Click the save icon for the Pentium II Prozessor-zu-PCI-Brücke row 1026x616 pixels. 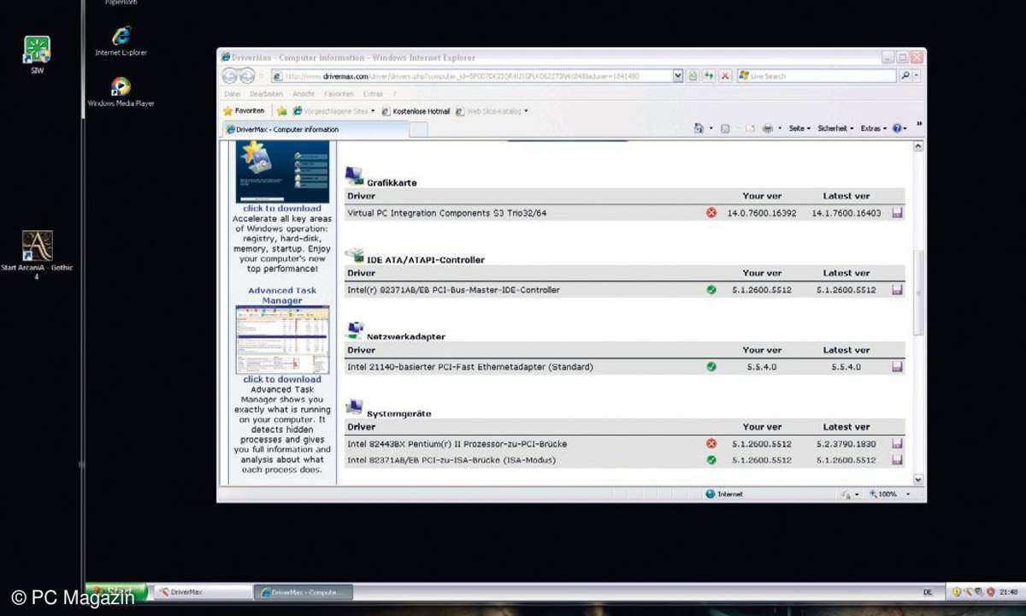tap(897, 444)
